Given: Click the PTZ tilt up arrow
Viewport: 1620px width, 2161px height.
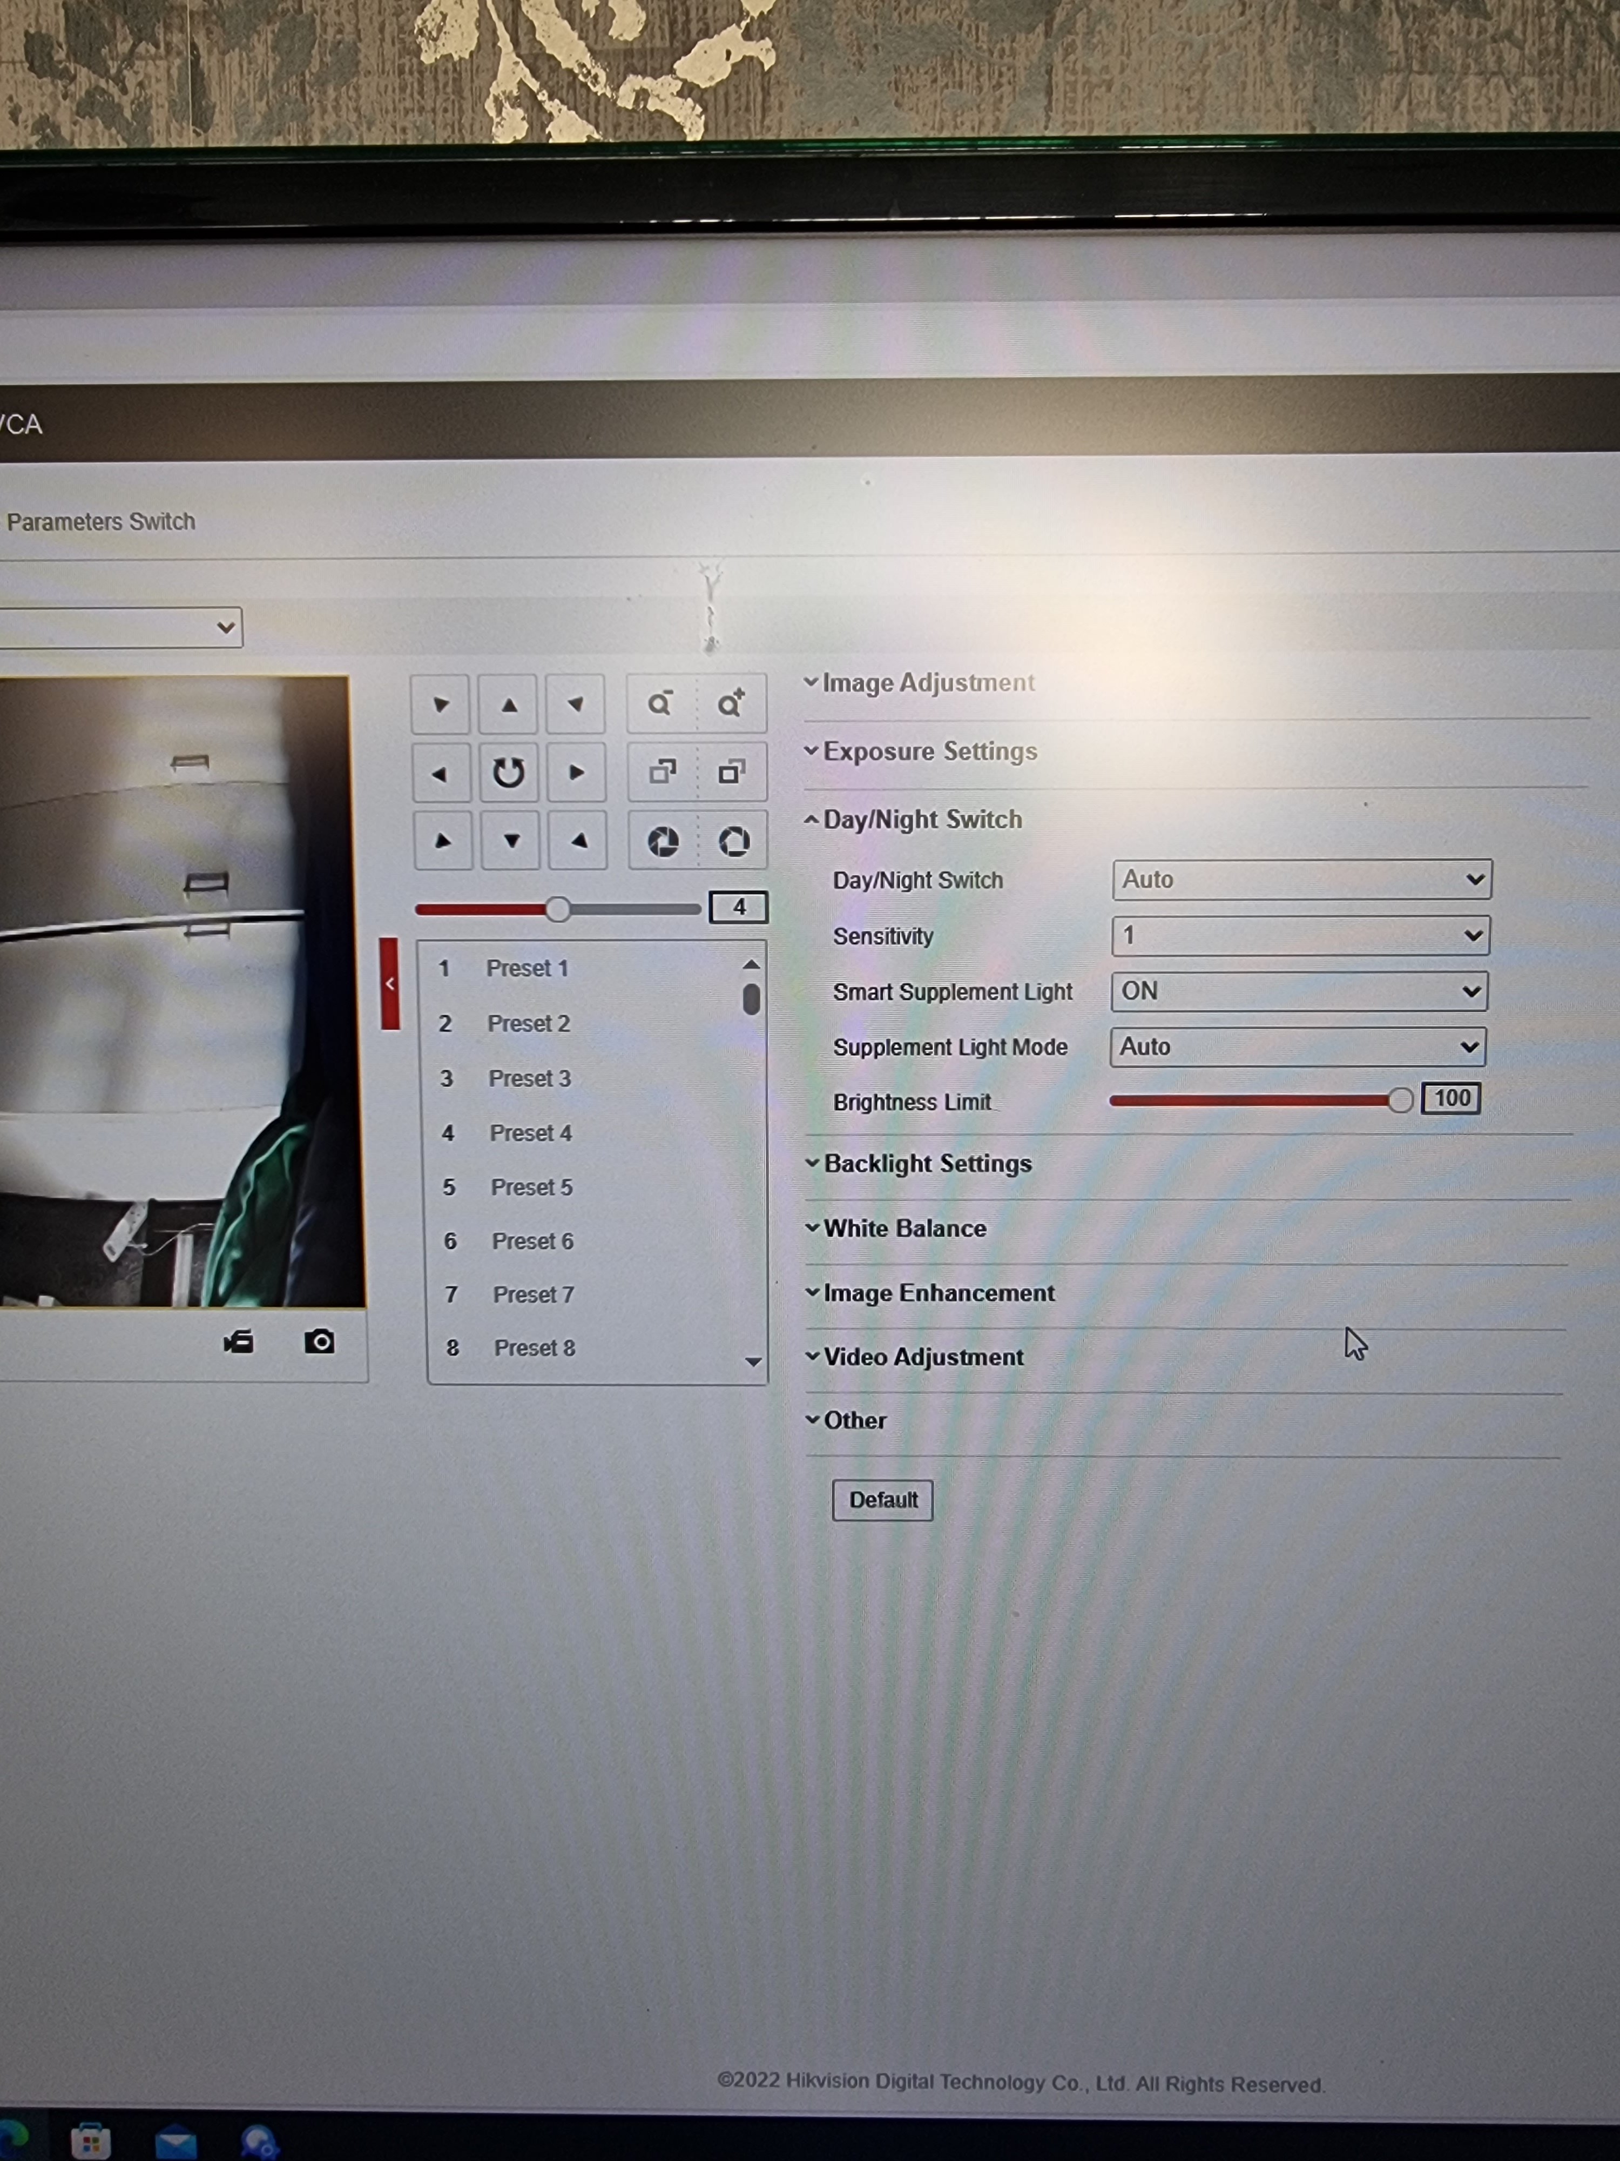Looking at the screenshot, I should (x=509, y=704).
